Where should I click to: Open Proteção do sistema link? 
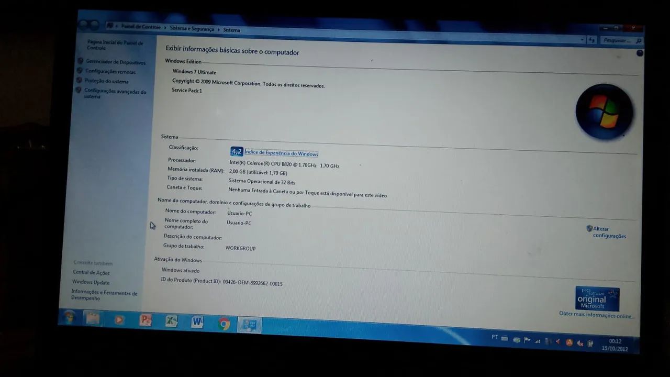pyautogui.click(x=106, y=81)
